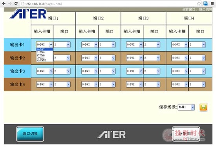Click the bookmark star icon
Viewport: 216px width, 148px height.
click(199, 4)
